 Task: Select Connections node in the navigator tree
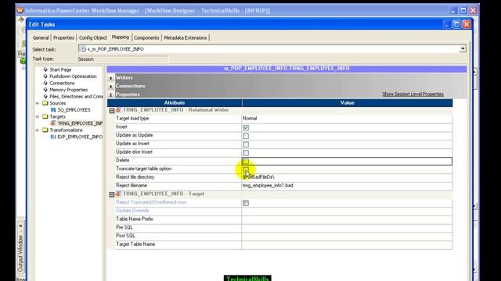tap(62, 83)
